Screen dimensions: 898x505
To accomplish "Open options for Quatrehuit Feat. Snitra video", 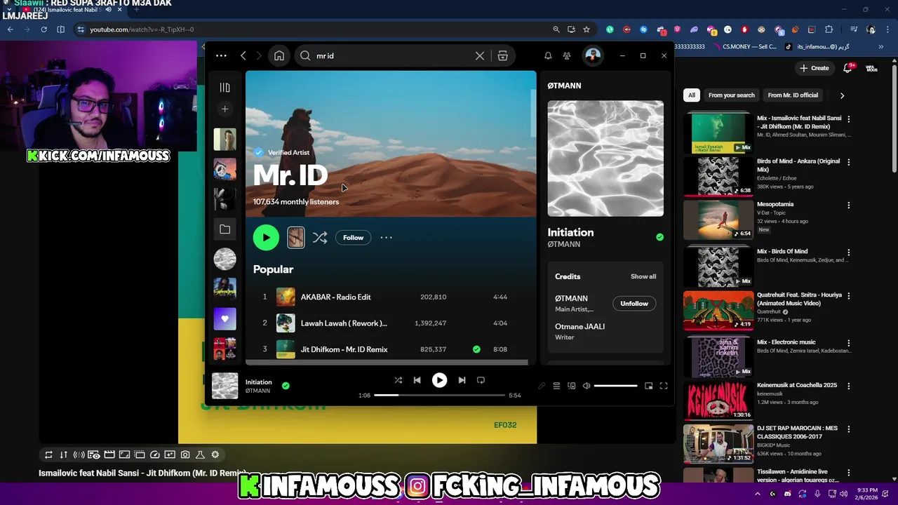I will 848,296.
